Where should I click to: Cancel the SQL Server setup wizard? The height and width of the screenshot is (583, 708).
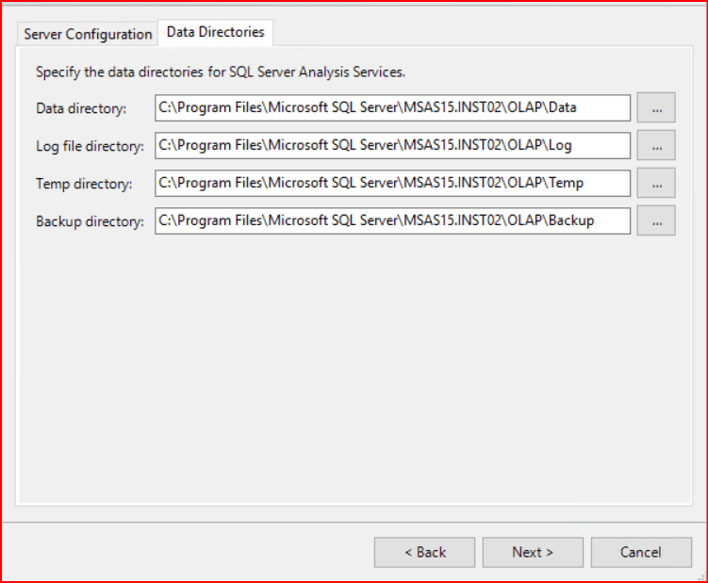[x=640, y=553]
